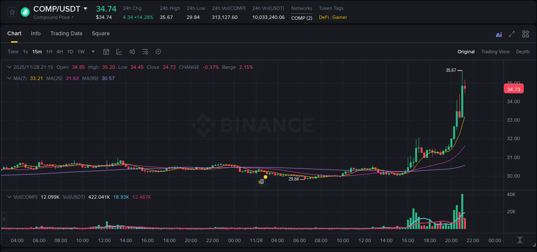Open the indicator list settings icon

pyautogui.click(x=145, y=52)
